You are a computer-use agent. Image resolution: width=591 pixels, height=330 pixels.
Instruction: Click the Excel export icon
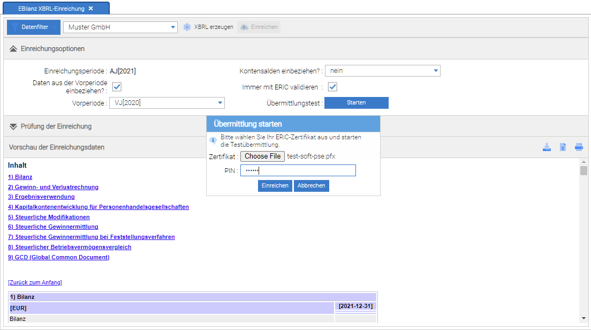(x=563, y=147)
